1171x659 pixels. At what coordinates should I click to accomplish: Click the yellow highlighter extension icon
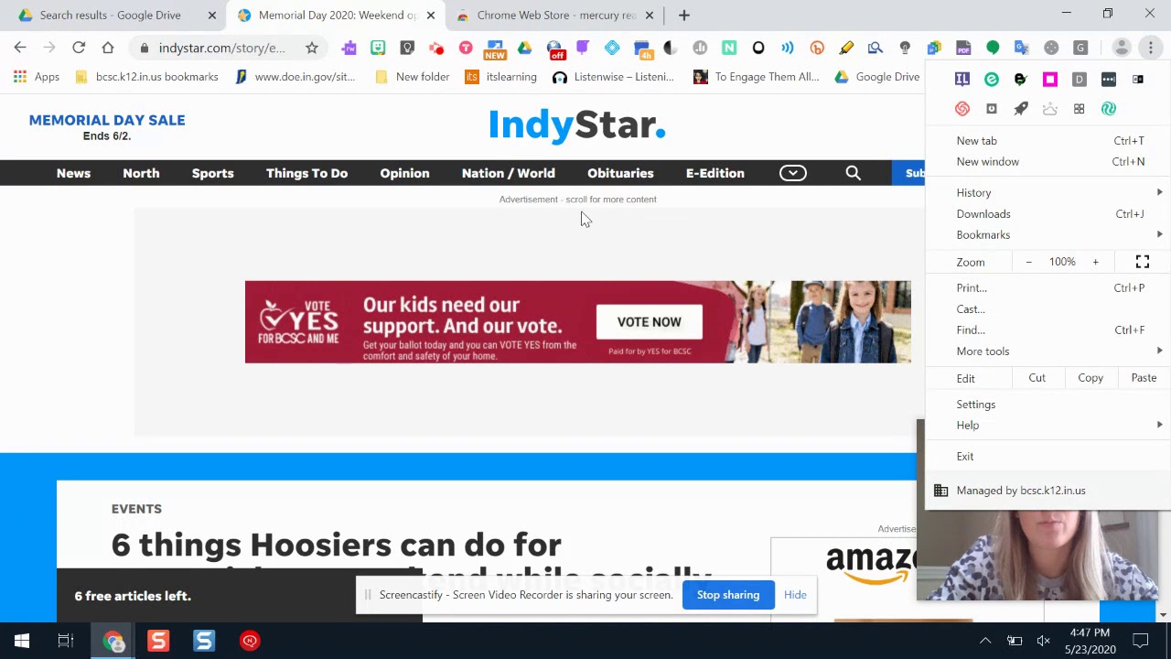846,48
